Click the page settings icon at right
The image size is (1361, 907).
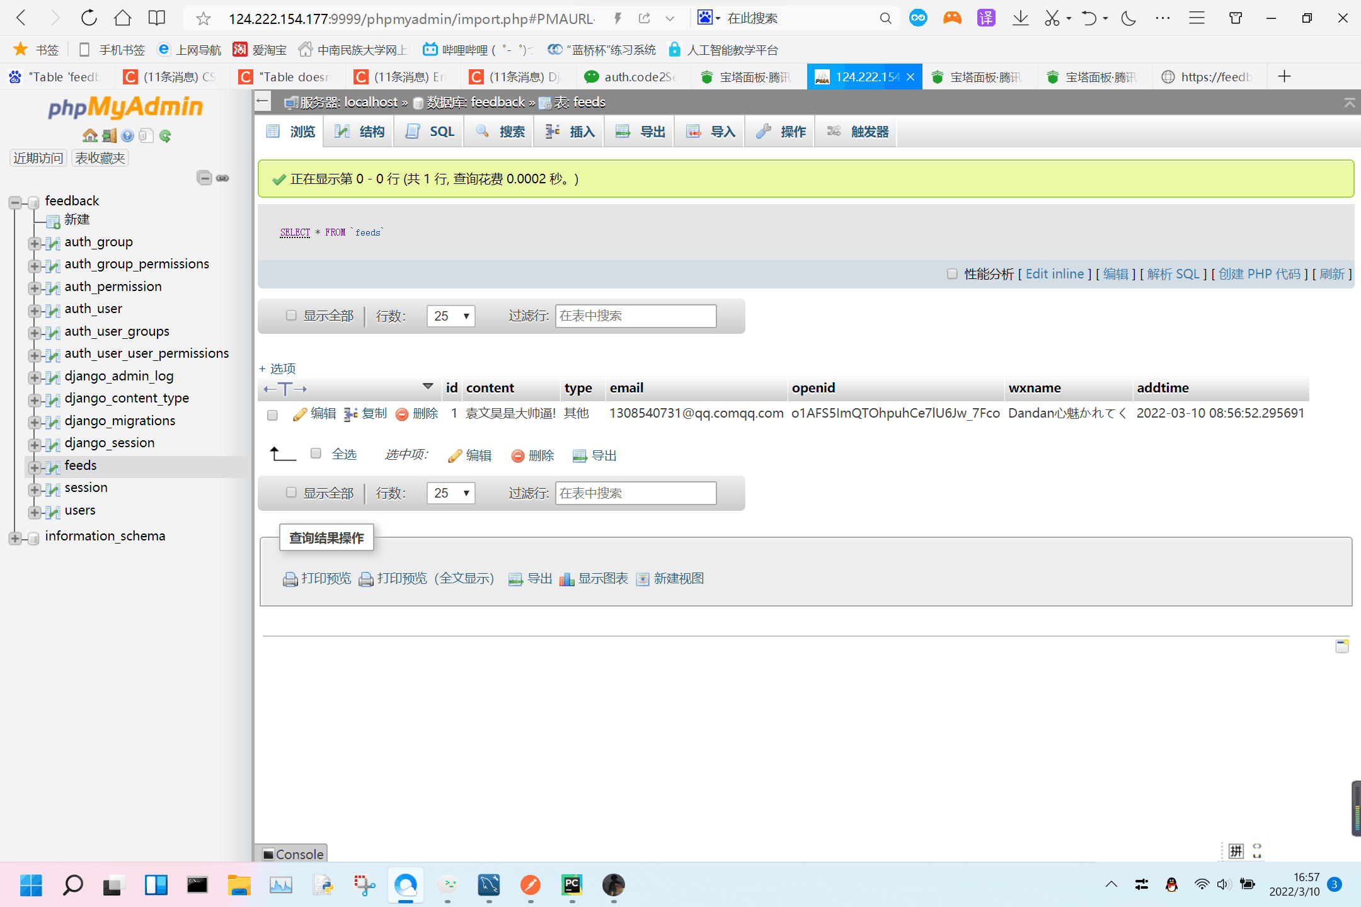click(1342, 646)
